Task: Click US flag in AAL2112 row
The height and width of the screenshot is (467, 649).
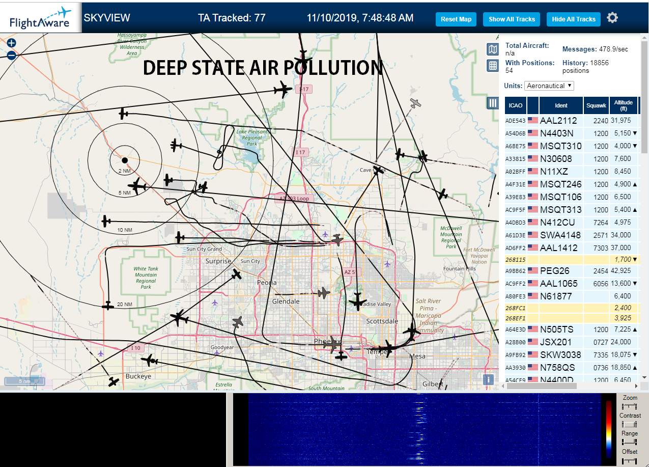Action: click(x=533, y=120)
